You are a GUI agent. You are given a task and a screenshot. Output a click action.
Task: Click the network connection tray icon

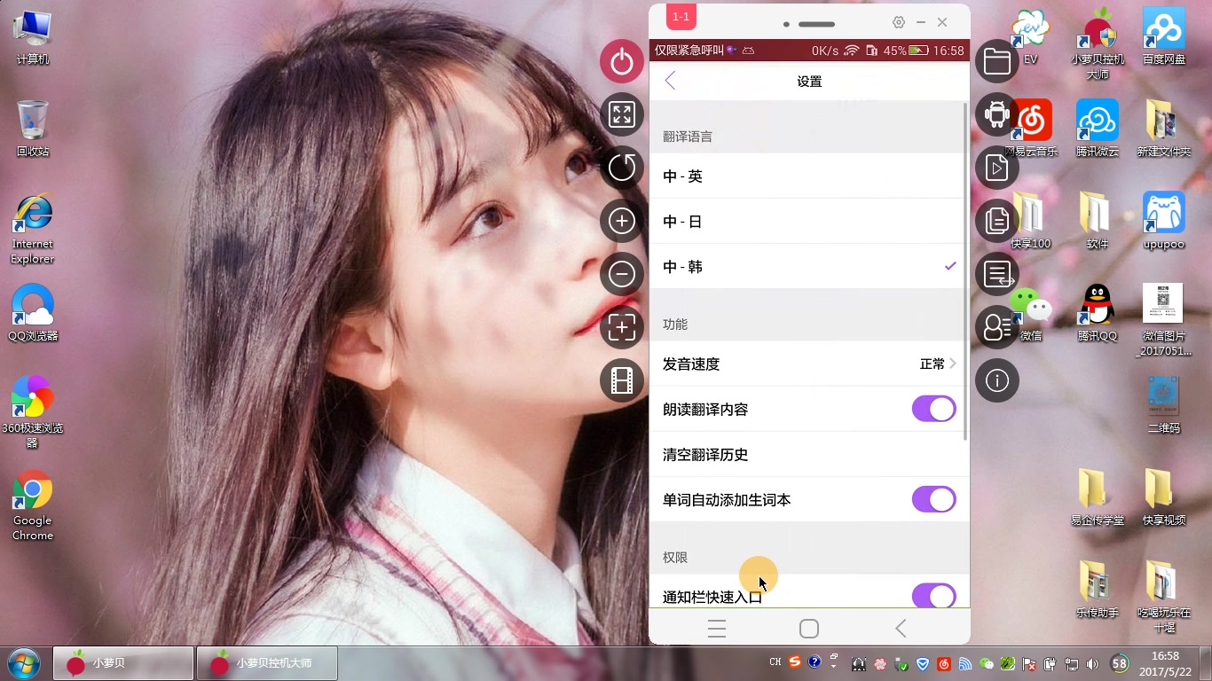[x=1072, y=663]
